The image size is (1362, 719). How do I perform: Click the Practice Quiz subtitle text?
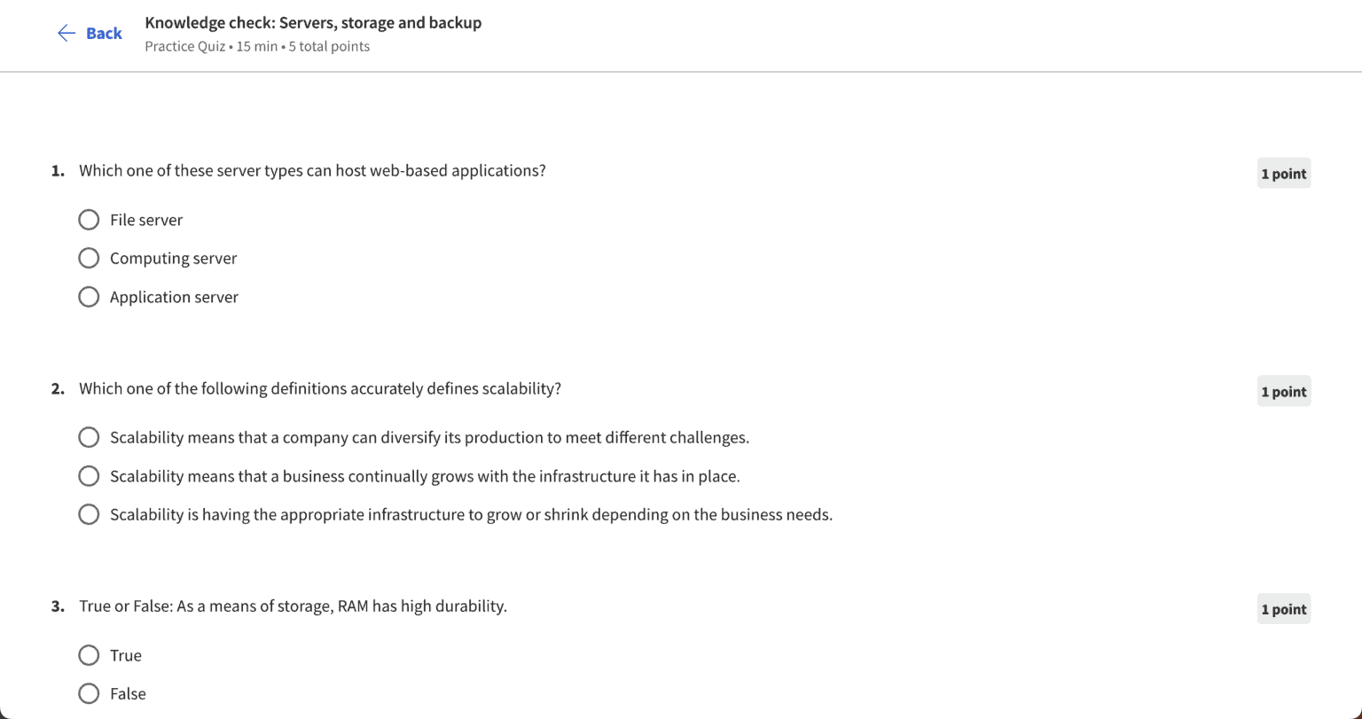[257, 46]
